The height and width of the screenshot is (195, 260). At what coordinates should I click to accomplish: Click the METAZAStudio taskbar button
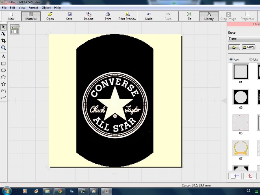click(106, 191)
